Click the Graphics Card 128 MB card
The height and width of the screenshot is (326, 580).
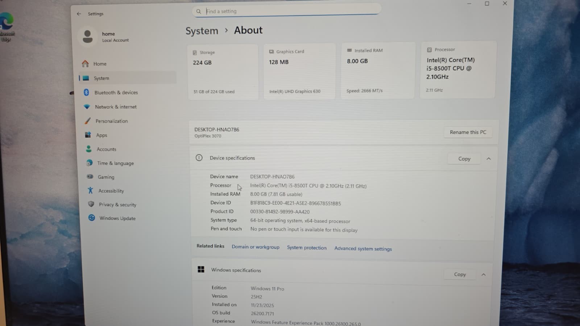299,71
